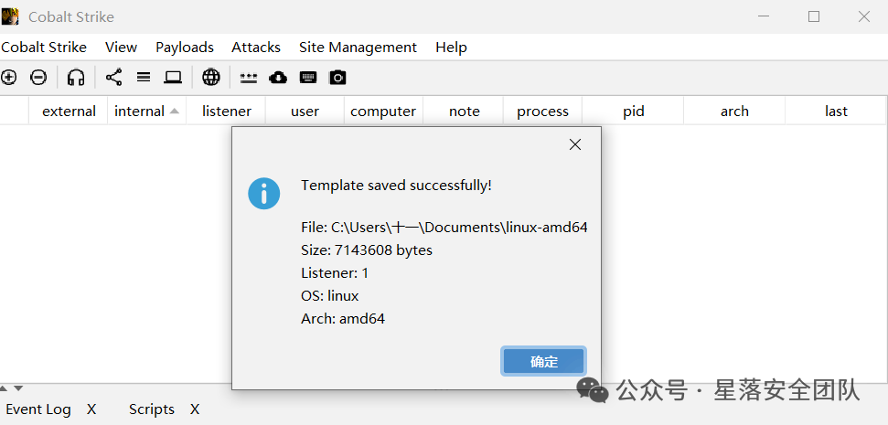Show the target laptop view icon
Viewport: 888px width, 425px height.
click(173, 77)
